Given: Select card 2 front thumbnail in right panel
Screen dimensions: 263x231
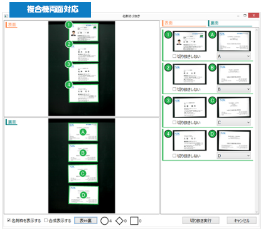Looking at the screenshot, I should point(190,74).
